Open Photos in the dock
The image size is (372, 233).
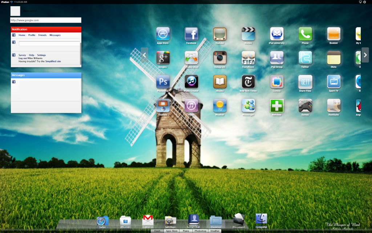(125, 221)
